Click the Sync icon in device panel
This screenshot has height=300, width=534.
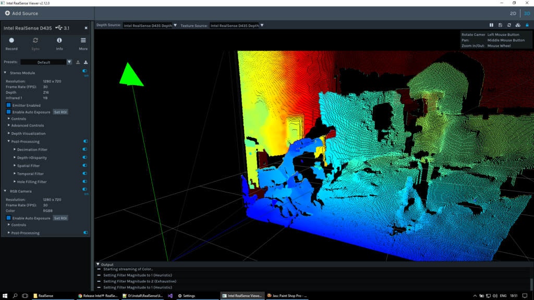[35, 40]
